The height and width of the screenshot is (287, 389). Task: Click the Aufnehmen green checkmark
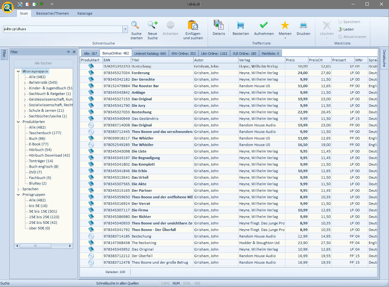pos(264,25)
